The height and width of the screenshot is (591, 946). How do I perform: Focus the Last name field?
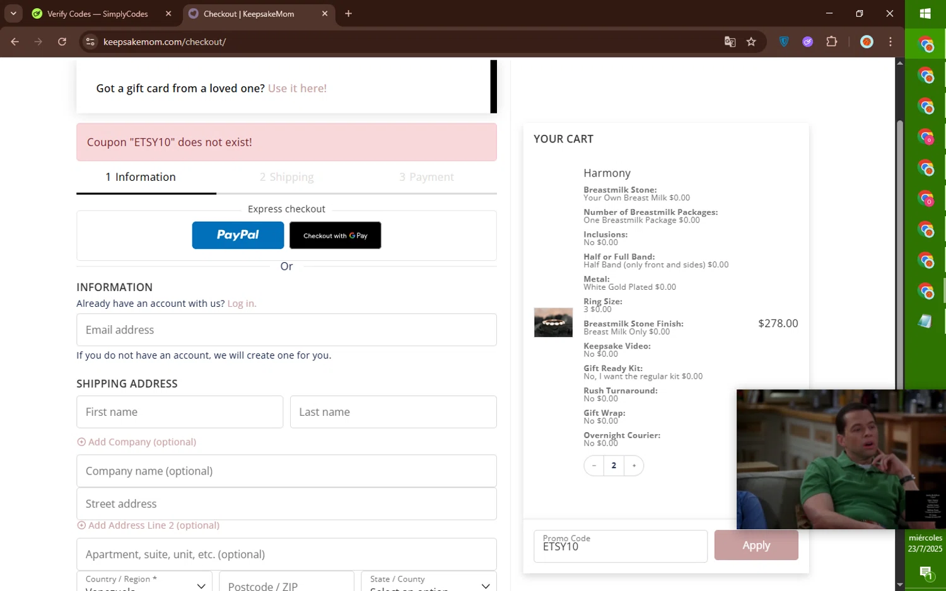[x=393, y=412]
